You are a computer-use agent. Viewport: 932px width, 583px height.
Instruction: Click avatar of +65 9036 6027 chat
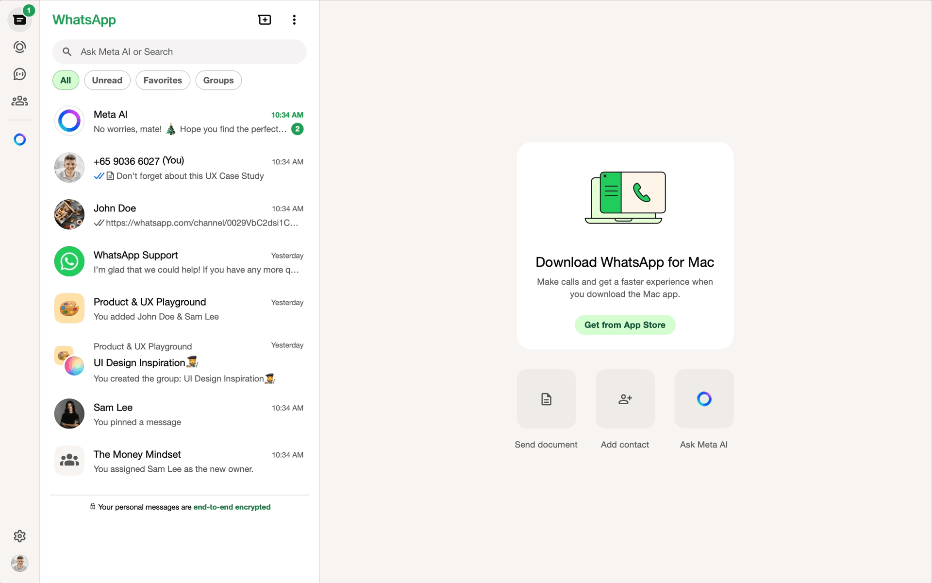pyautogui.click(x=69, y=168)
